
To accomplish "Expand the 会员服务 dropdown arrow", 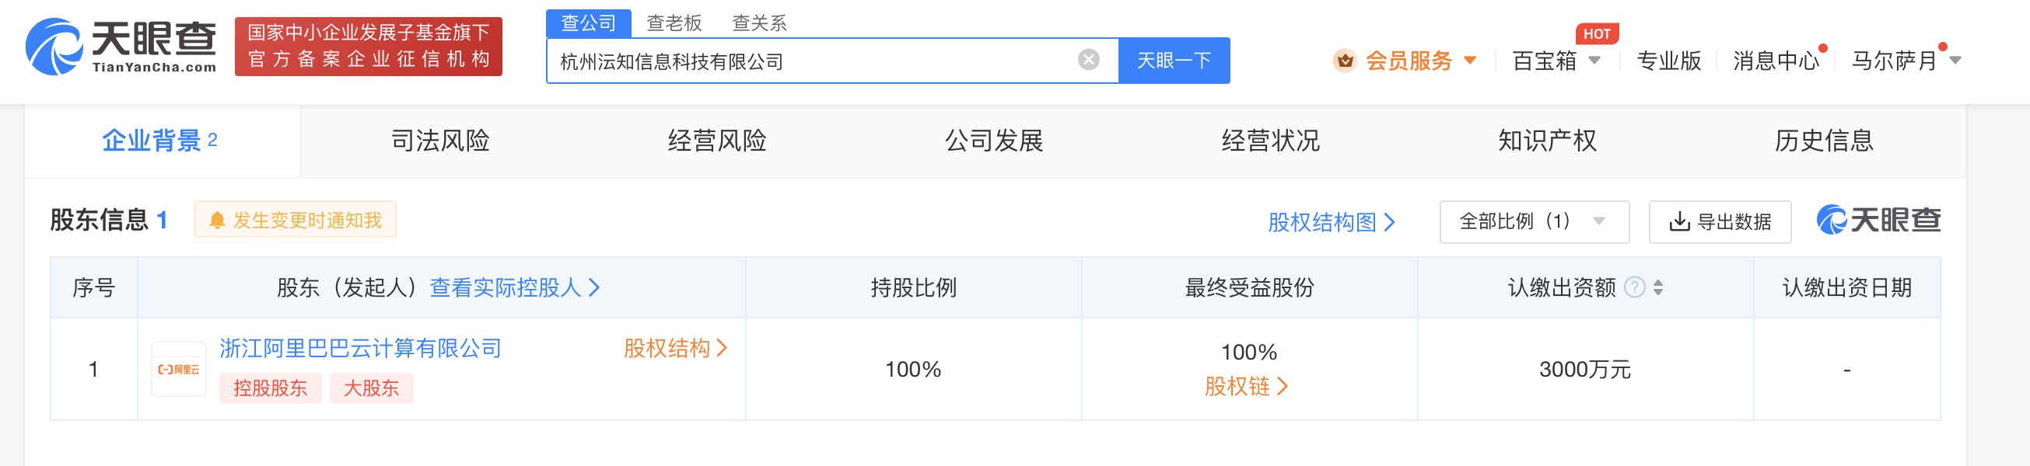I will (1470, 61).
